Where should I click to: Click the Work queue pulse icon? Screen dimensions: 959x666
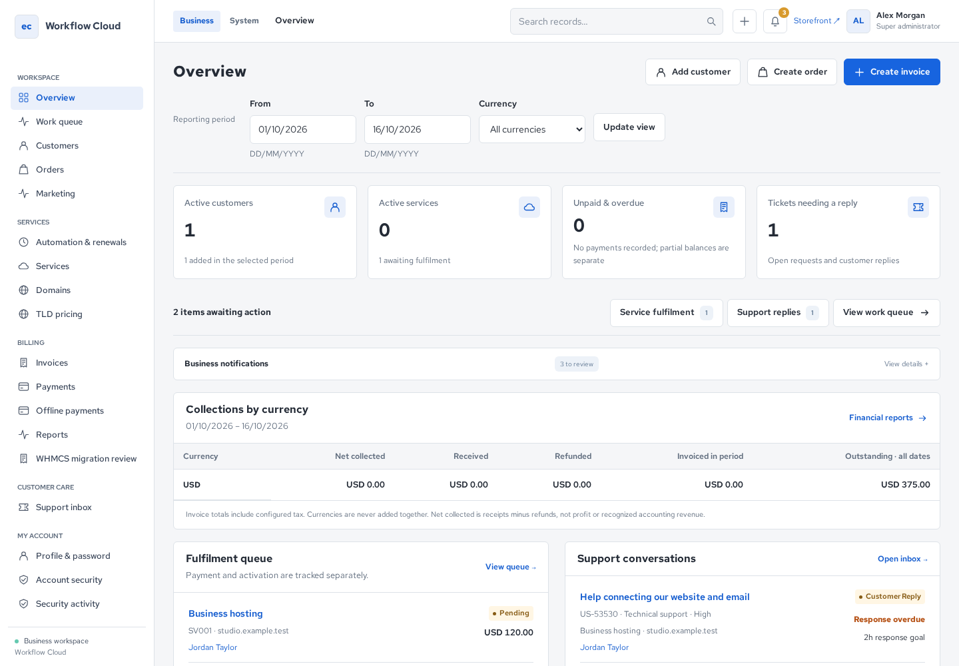coord(24,122)
